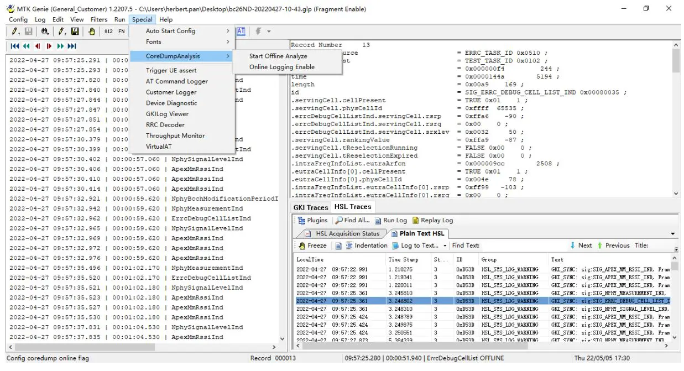
Task: Toggle Indentation in HSL toolbar
Action: (366, 245)
